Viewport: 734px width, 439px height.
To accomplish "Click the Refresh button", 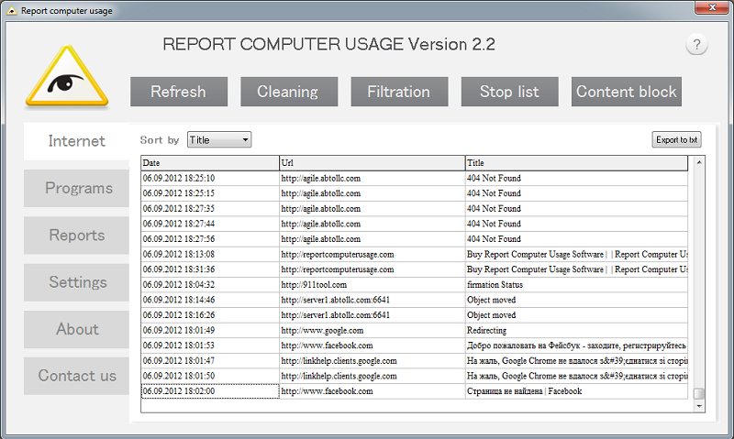I will tap(179, 92).
